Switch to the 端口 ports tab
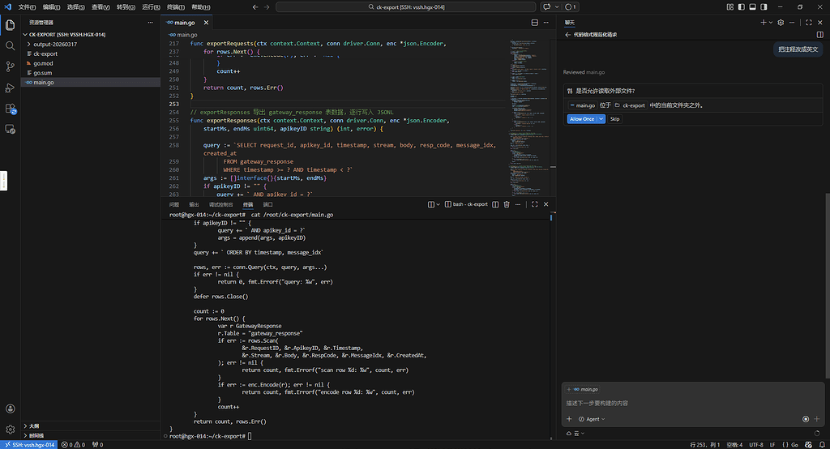 [x=268, y=204]
